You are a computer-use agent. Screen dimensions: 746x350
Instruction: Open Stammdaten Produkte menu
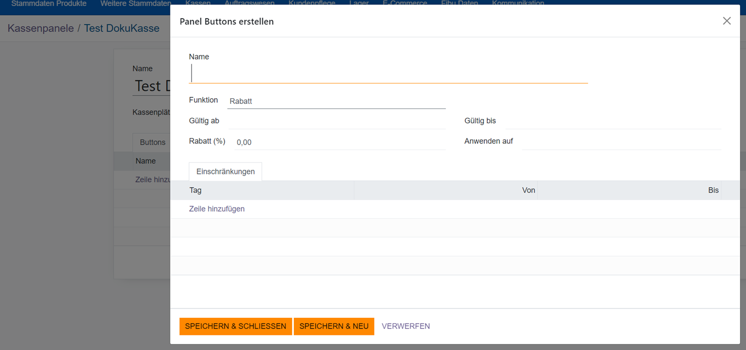(x=49, y=4)
